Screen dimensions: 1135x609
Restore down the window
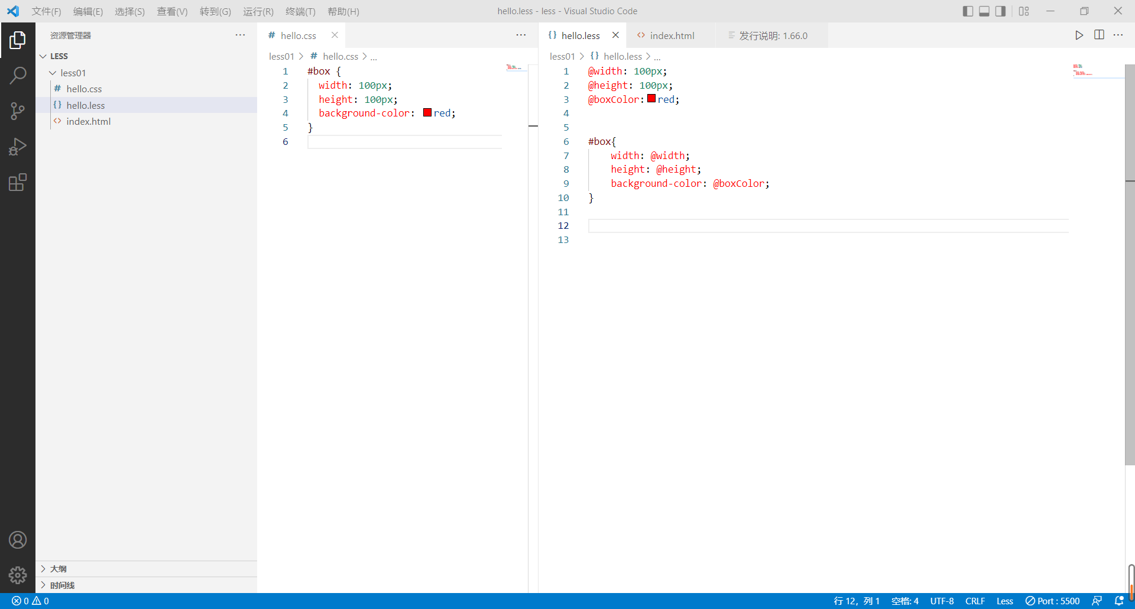tap(1084, 11)
